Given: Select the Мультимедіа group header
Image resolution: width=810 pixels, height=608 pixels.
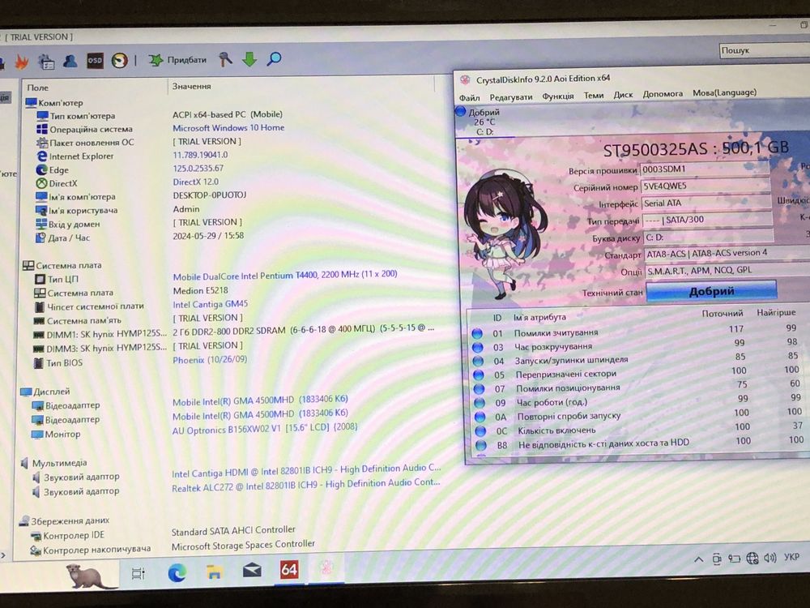Looking at the screenshot, I should [x=53, y=463].
